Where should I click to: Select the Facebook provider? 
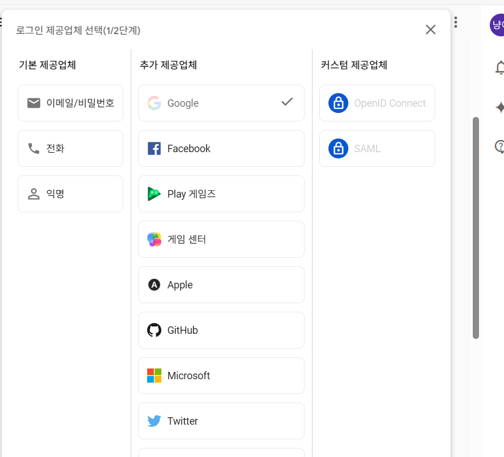(x=221, y=148)
